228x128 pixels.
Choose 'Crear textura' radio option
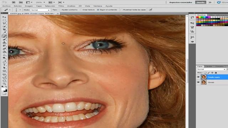click(x=81, y=10)
